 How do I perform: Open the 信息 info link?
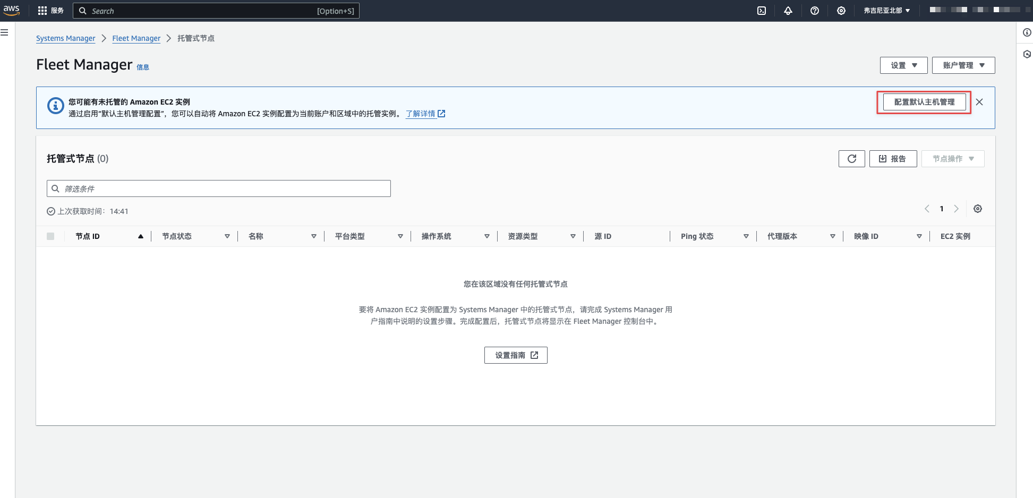click(143, 67)
